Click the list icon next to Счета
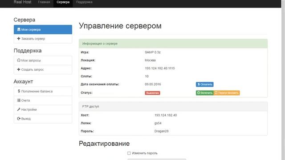The width and height of the screenshot is (285, 160). tap(19, 100)
